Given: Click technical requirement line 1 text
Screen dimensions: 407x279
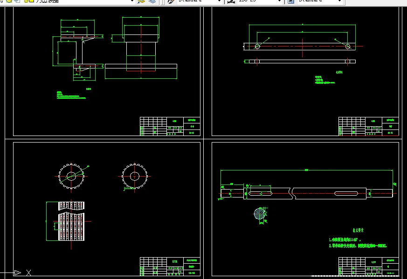Looking at the screenshot, I should pyautogui.click(x=345, y=240).
